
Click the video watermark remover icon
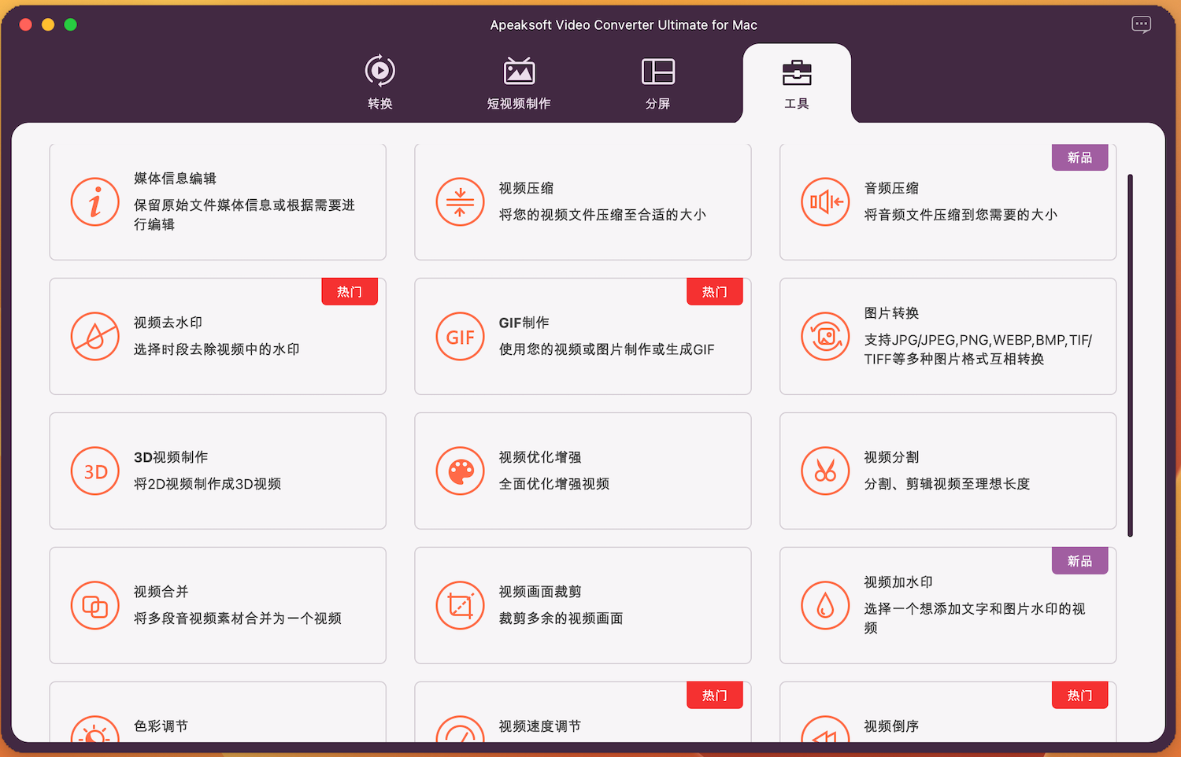(94, 336)
